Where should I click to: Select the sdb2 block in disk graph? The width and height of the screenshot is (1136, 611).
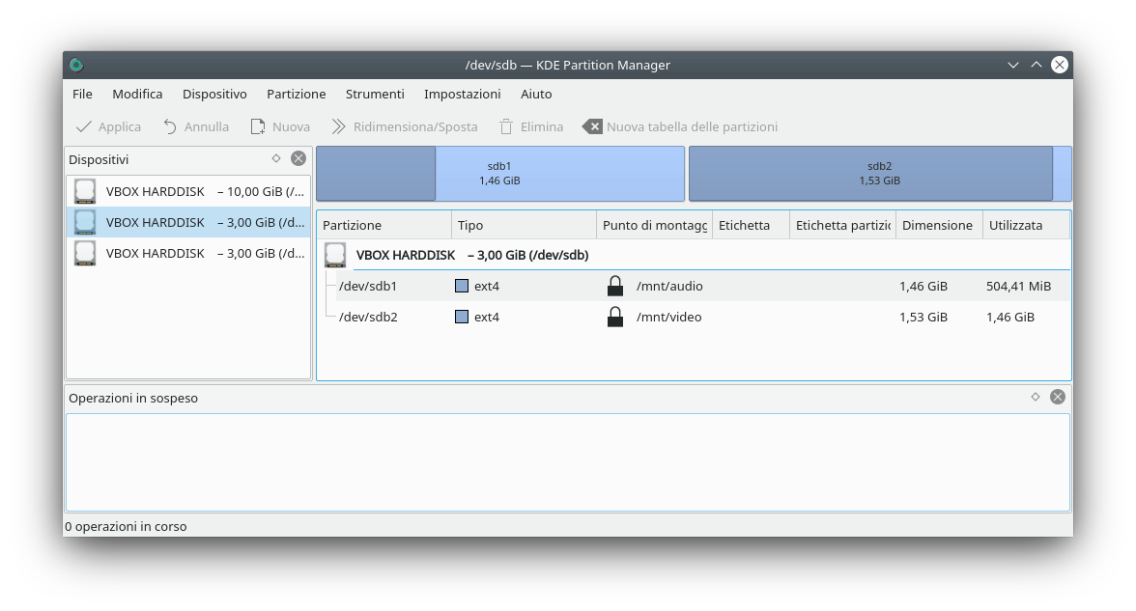click(x=879, y=174)
